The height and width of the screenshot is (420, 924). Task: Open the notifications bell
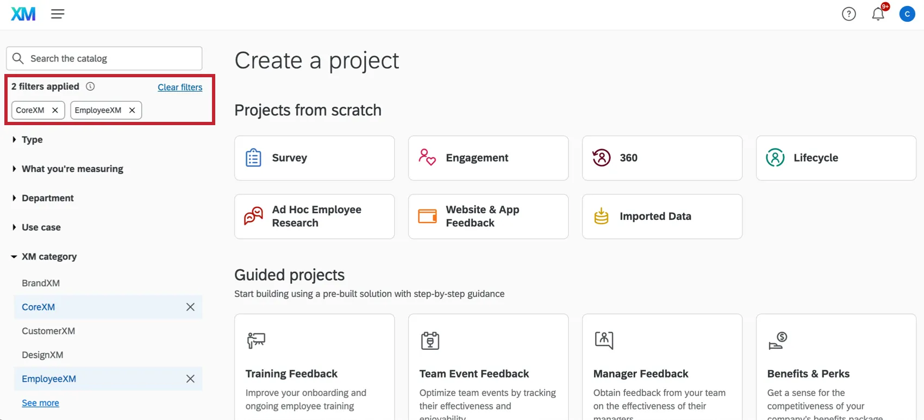tap(878, 14)
